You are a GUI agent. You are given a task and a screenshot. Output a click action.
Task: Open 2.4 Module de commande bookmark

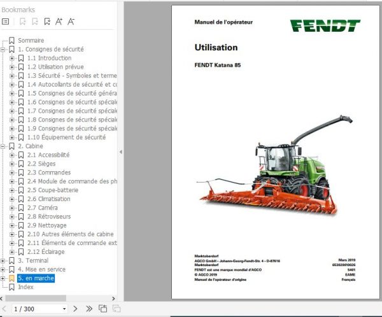pyautogui.click(x=72, y=181)
